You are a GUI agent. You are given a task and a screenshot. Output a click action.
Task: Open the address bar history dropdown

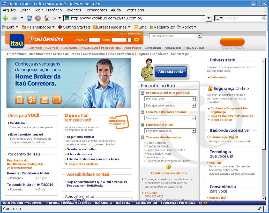(x=209, y=18)
